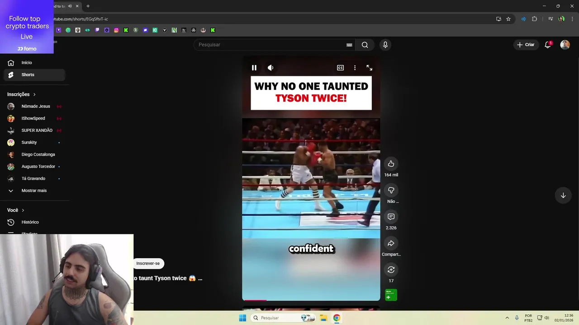Viewport: 579px width, 325px height.
Task: Open the Chrome three-dot menu
Action: point(572,19)
